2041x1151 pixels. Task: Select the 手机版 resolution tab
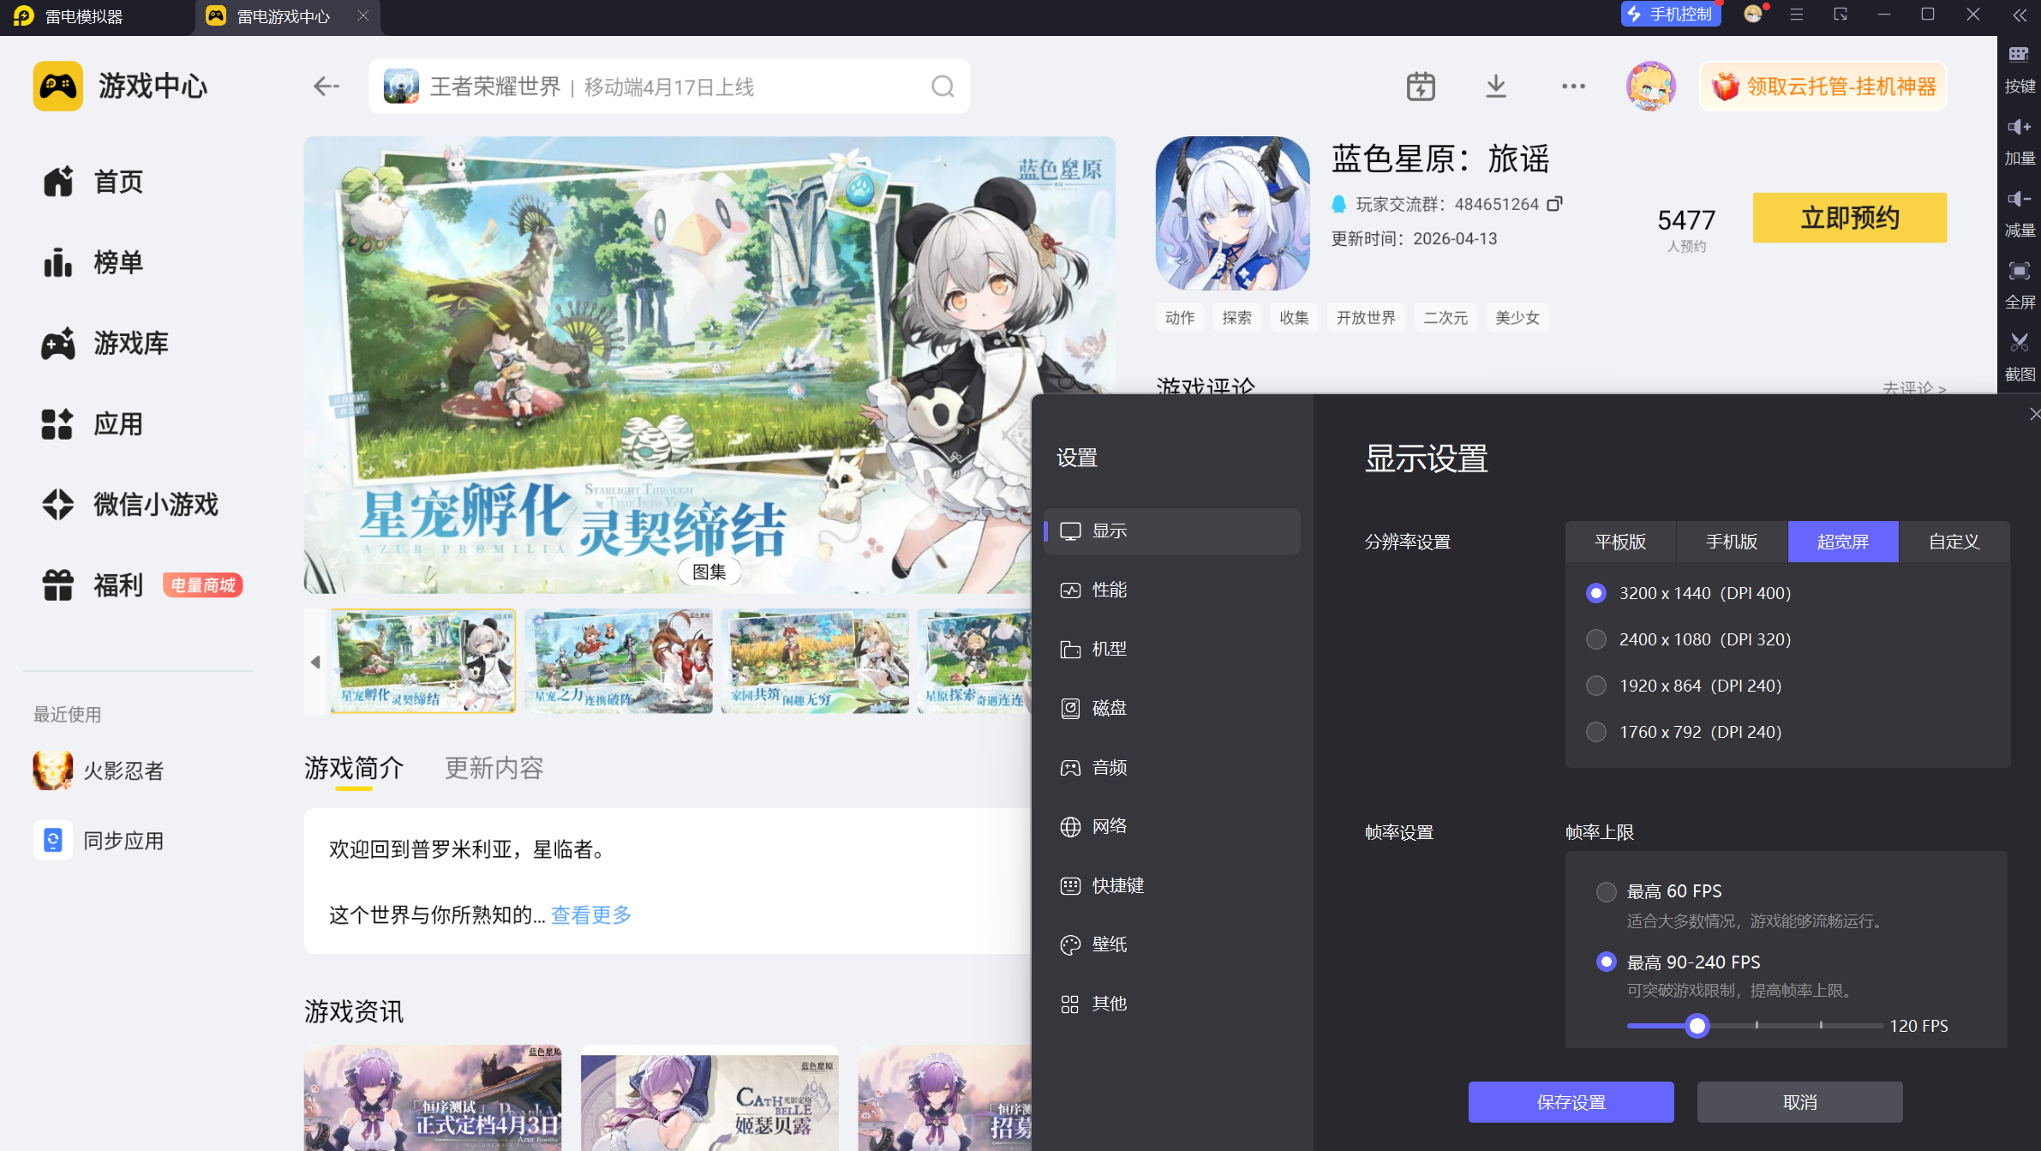1732,542
